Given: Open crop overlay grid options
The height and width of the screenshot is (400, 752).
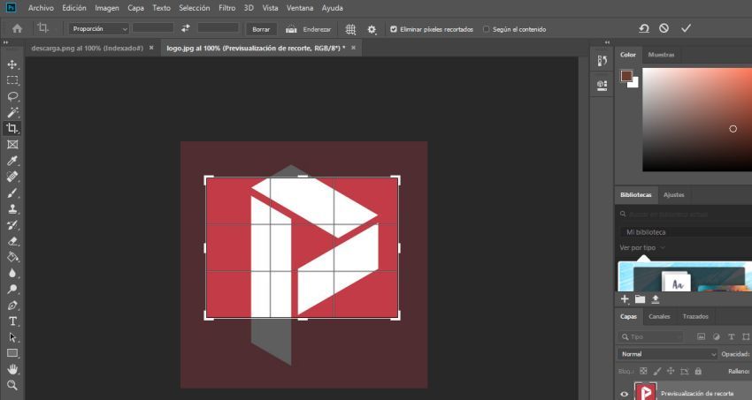Looking at the screenshot, I should coord(350,29).
